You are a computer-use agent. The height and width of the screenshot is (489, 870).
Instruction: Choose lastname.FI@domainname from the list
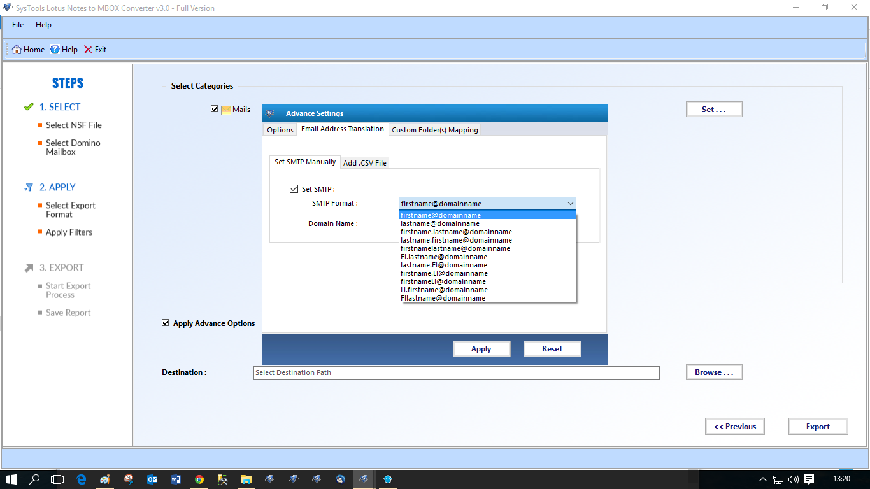coord(487,265)
